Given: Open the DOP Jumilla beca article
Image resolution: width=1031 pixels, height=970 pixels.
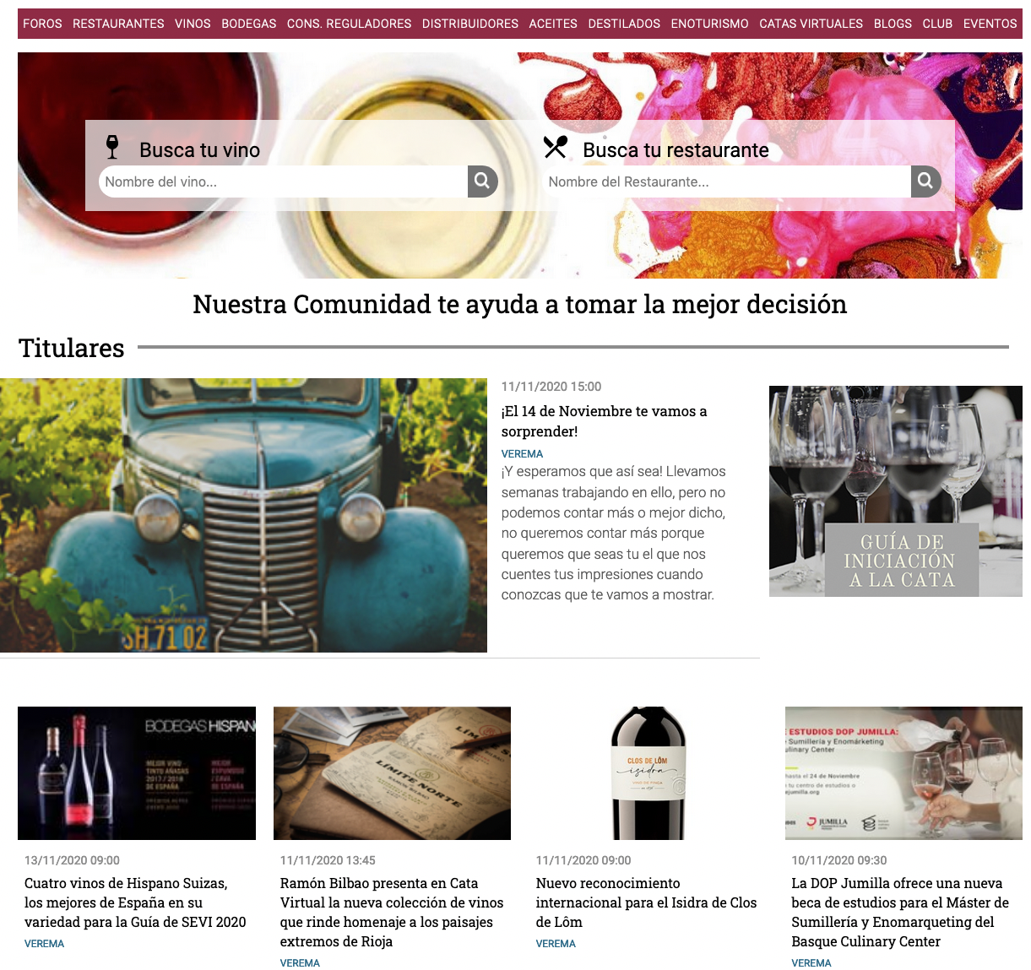Looking at the screenshot, I should point(900,912).
